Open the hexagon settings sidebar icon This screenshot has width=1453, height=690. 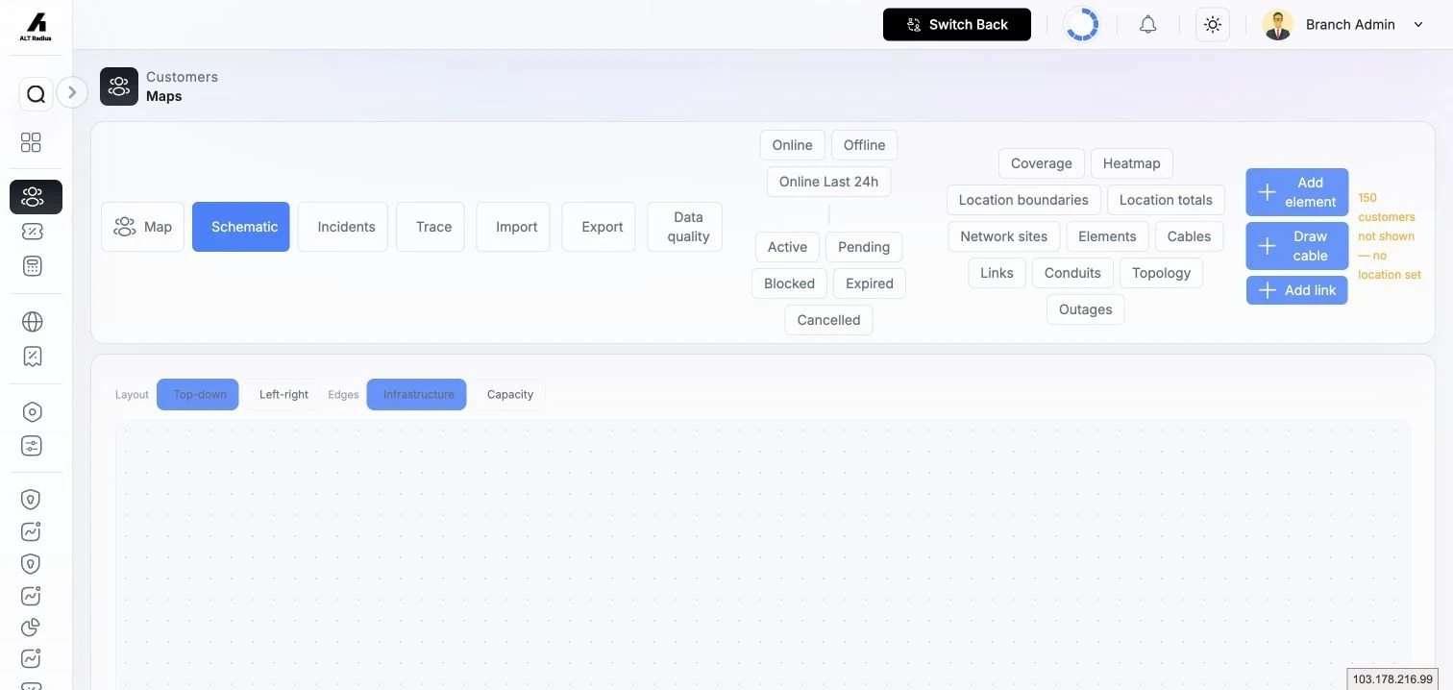(x=32, y=412)
